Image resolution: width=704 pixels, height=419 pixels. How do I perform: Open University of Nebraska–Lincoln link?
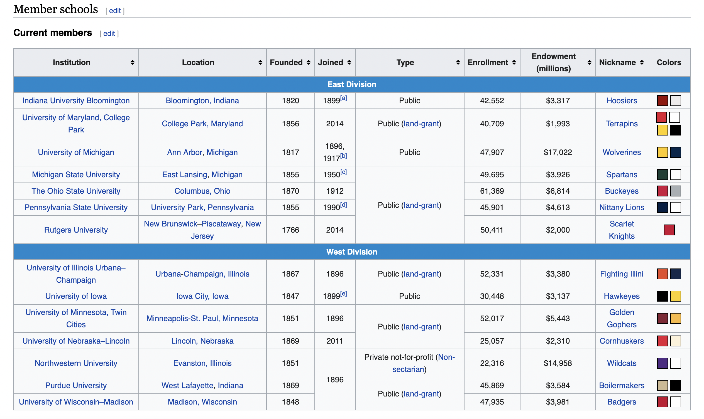tap(76, 341)
